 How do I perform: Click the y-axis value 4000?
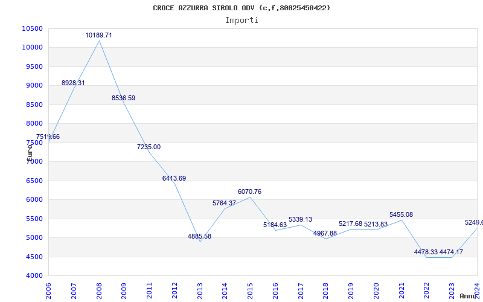tap(34, 276)
